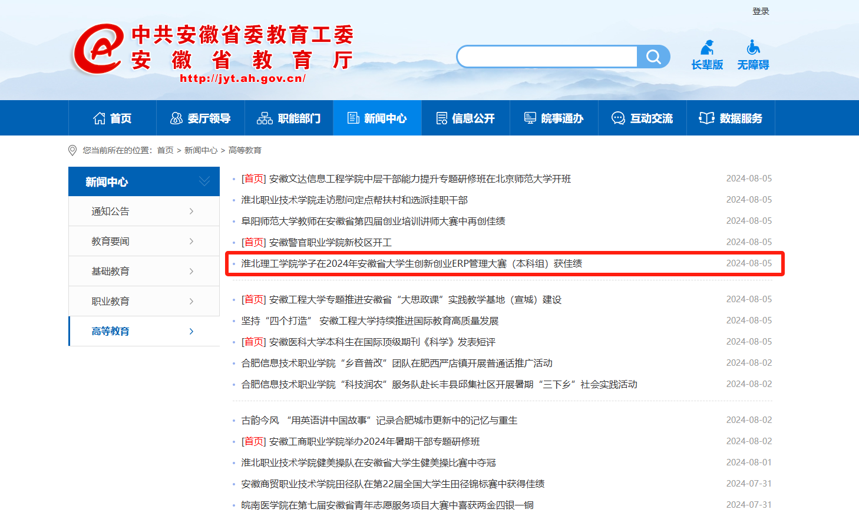Open the 淮北理工学院 ERP管理大赛 news article
The height and width of the screenshot is (519, 859).
pyautogui.click(x=411, y=264)
